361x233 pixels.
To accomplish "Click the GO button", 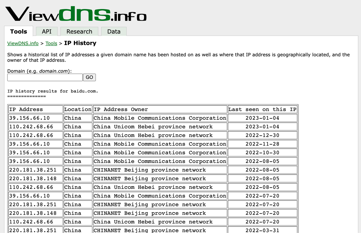I will pyautogui.click(x=89, y=77).
